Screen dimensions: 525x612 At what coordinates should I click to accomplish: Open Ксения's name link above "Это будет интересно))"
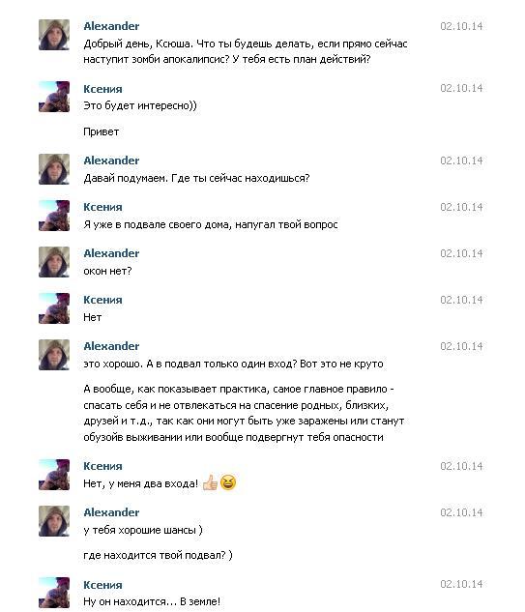102,89
